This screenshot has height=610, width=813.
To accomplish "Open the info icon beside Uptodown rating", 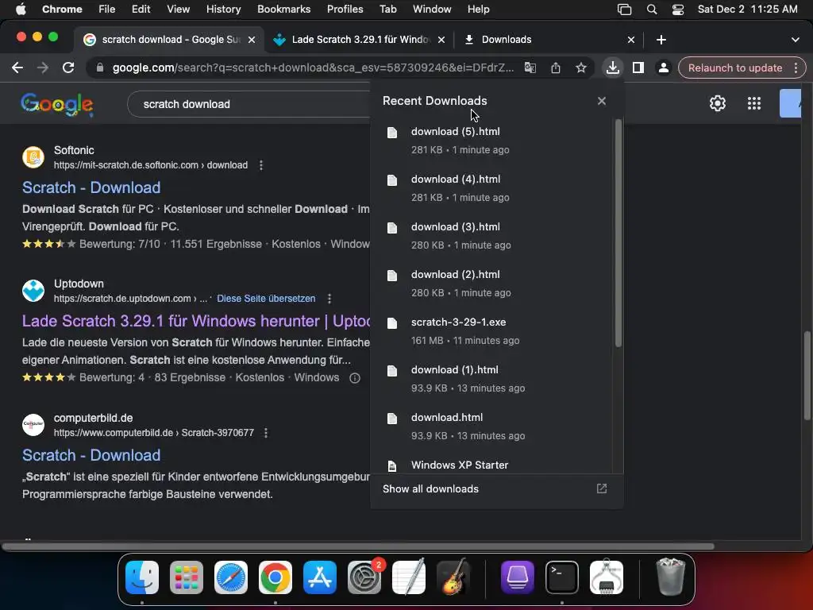I will point(355,378).
